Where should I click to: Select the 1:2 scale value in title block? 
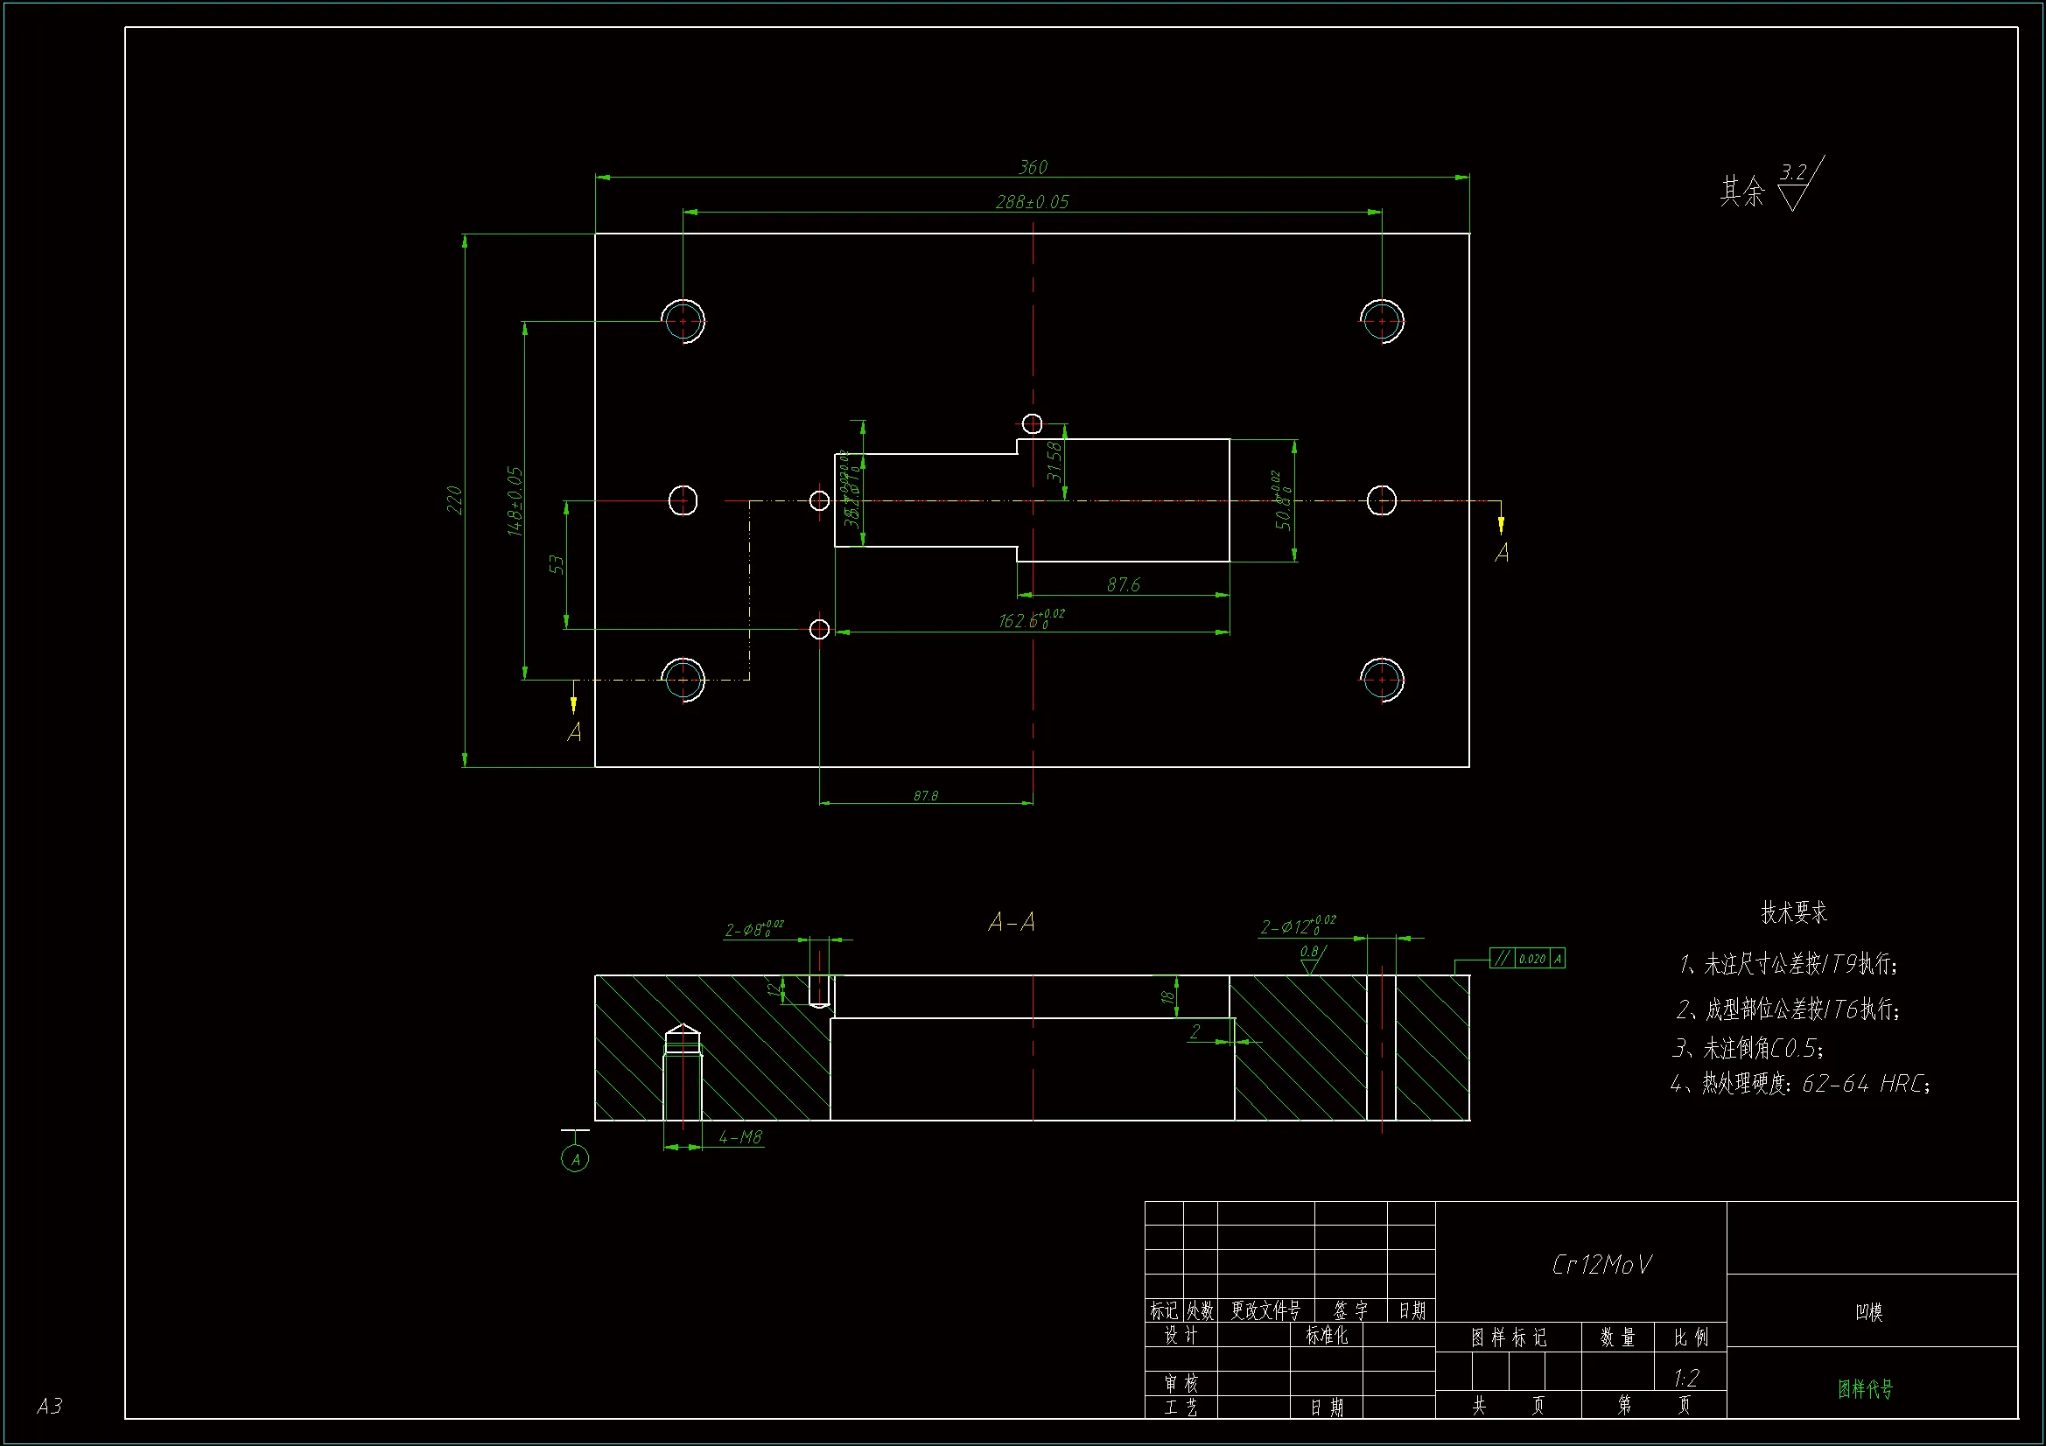point(1687,1379)
